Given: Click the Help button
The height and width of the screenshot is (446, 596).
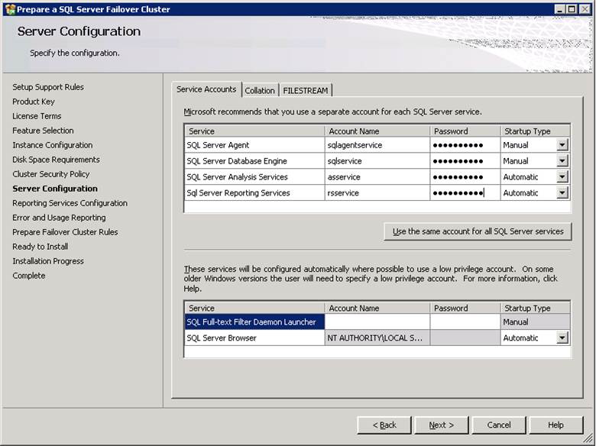Looking at the screenshot, I should click(x=556, y=425).
